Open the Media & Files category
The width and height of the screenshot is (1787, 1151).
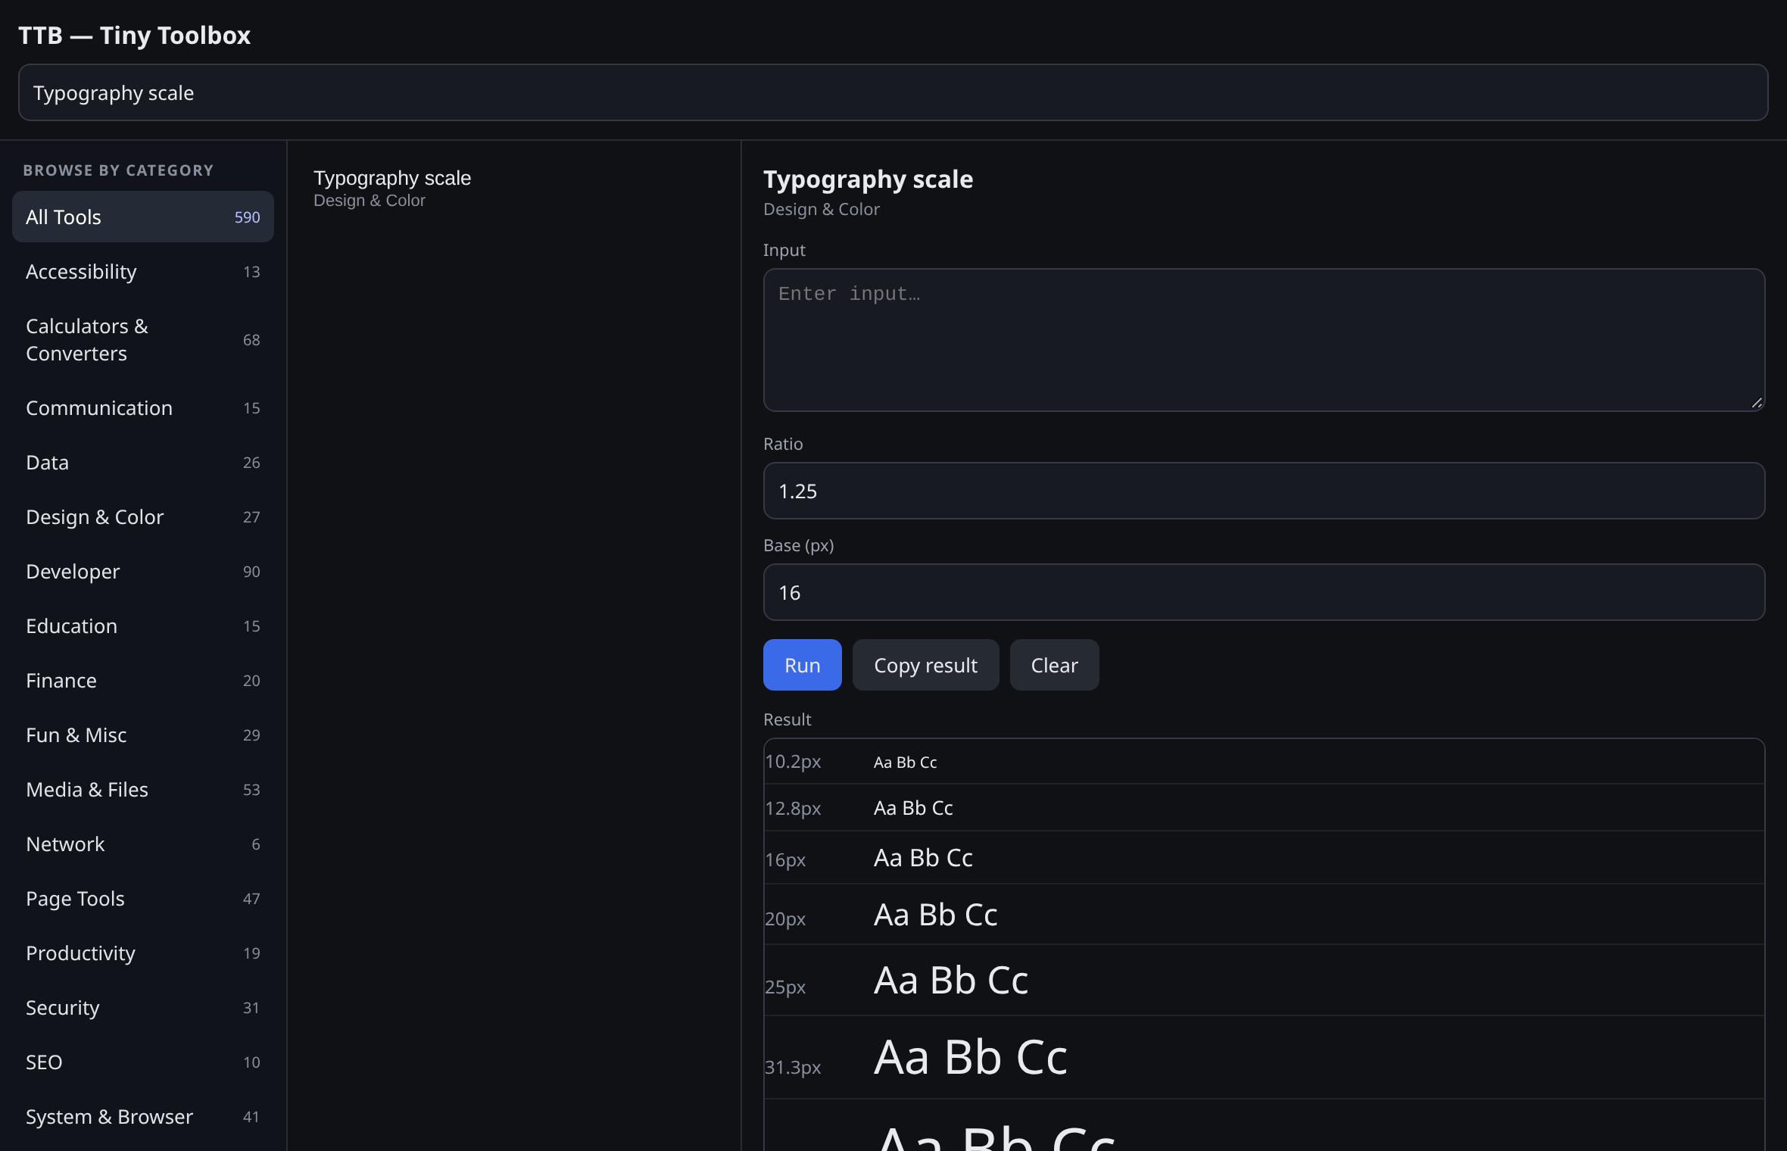click(142, 789)
